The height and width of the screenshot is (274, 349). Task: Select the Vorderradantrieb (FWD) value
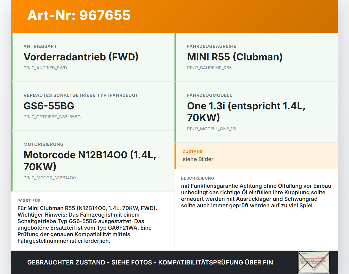tap(81, 57)
